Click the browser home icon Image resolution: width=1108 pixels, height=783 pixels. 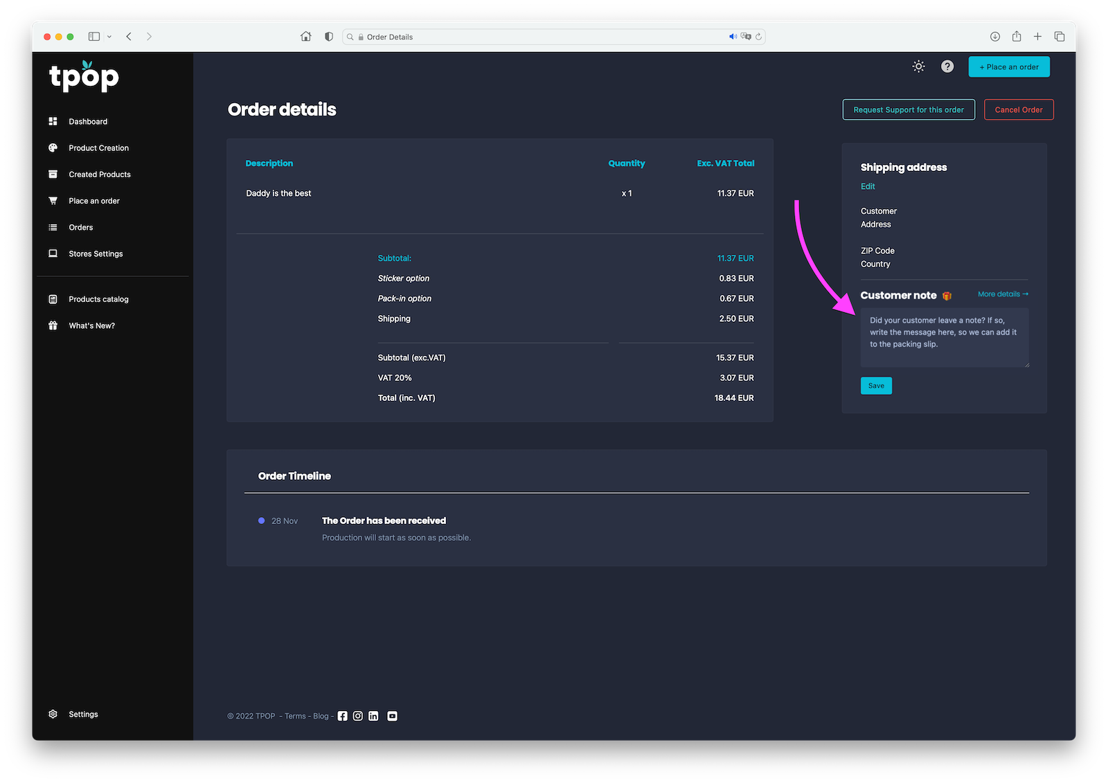tap(305, 37)
